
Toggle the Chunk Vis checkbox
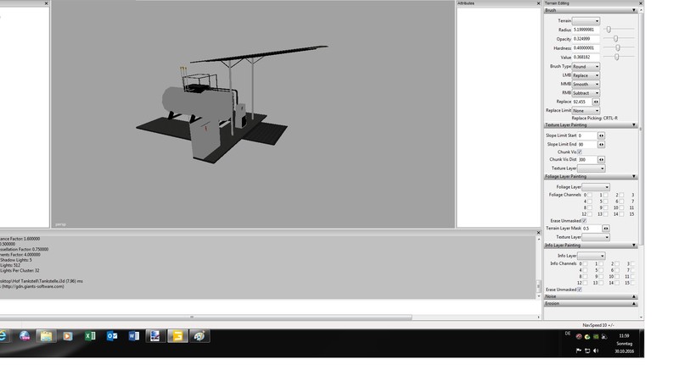(x=580, y=152)
